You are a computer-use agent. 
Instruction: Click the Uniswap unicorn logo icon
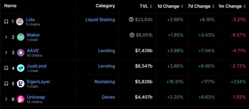tap(21, 99)
